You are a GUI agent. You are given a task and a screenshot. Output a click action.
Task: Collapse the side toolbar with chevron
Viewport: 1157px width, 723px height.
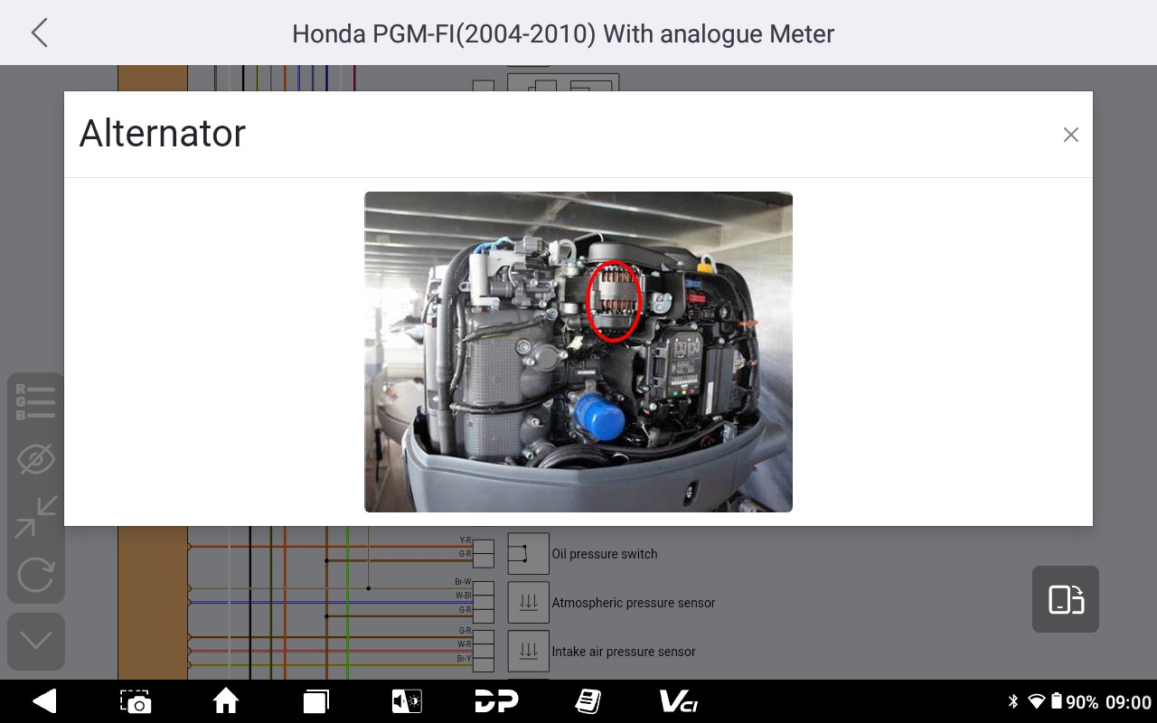(x=36, y=641)
